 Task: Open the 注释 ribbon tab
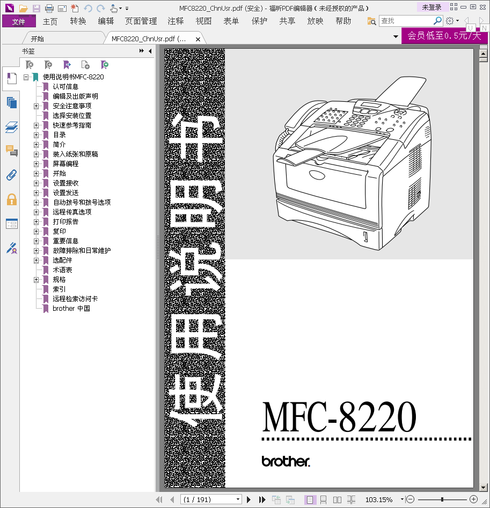tap(175, 21)
